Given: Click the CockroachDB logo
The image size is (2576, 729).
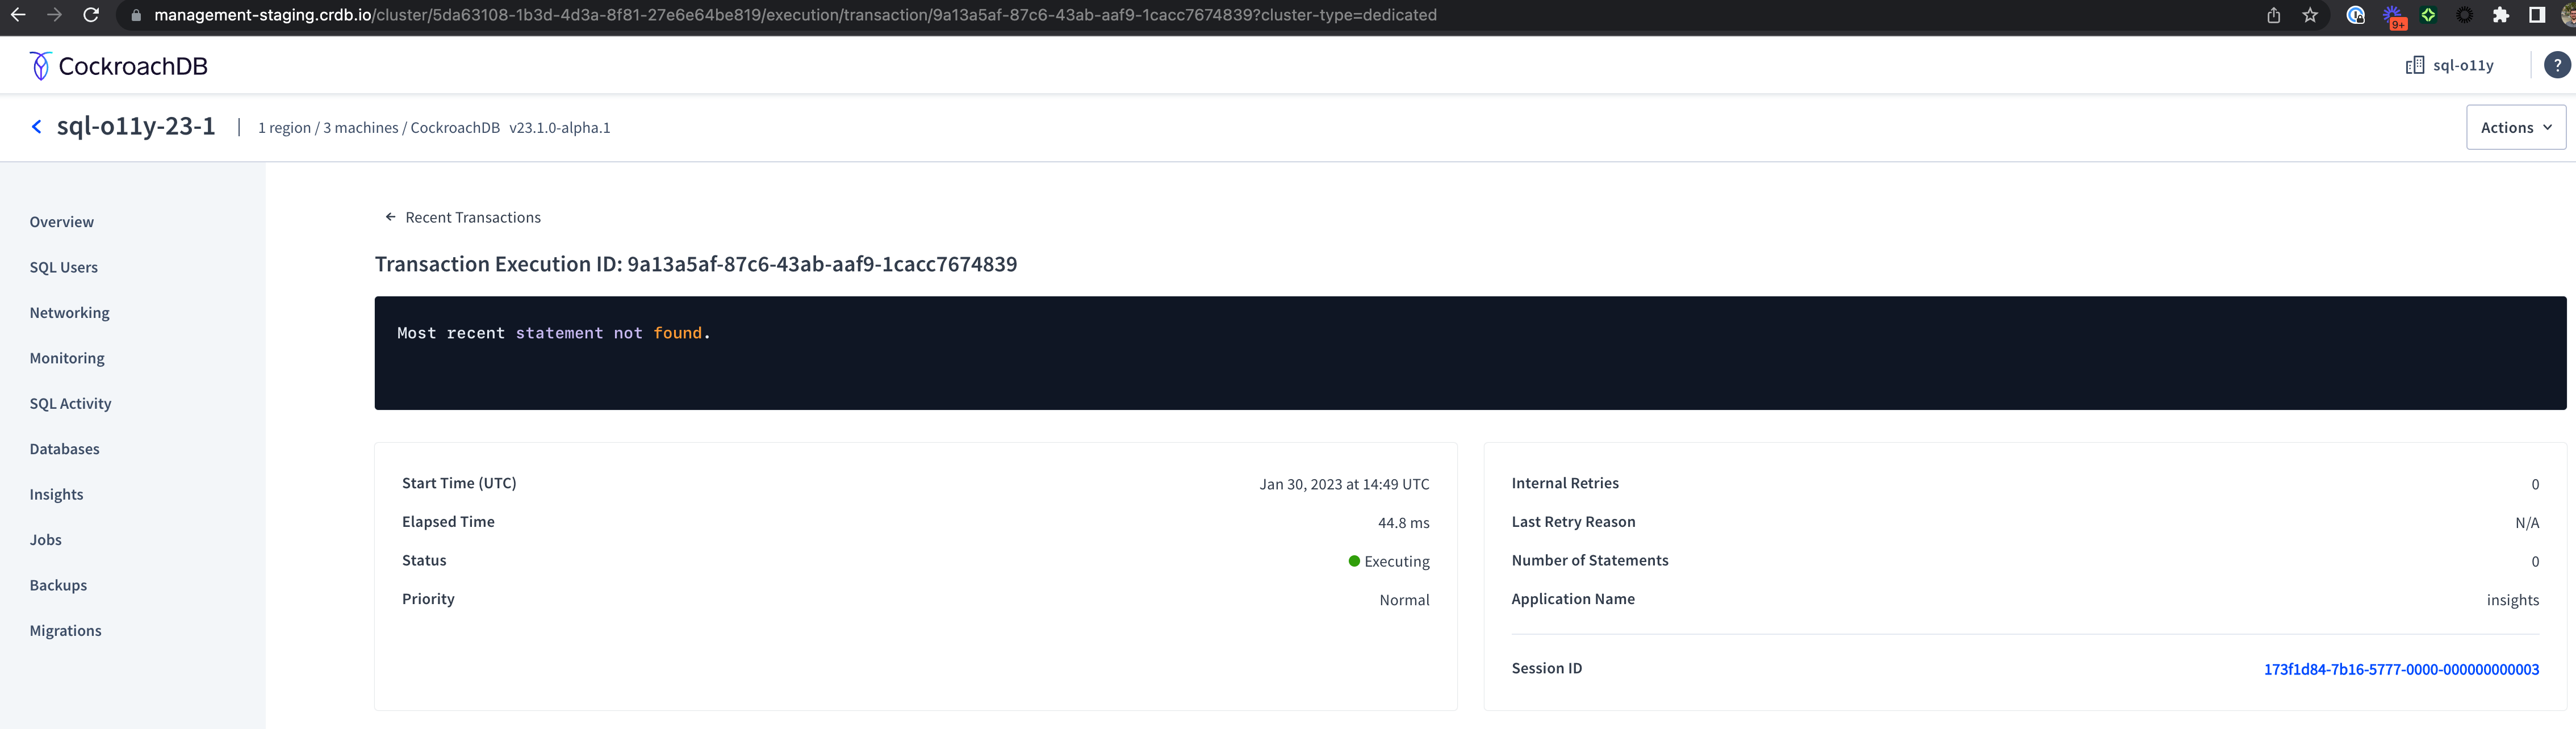Looking at the screenshot, I should point(118,66).
